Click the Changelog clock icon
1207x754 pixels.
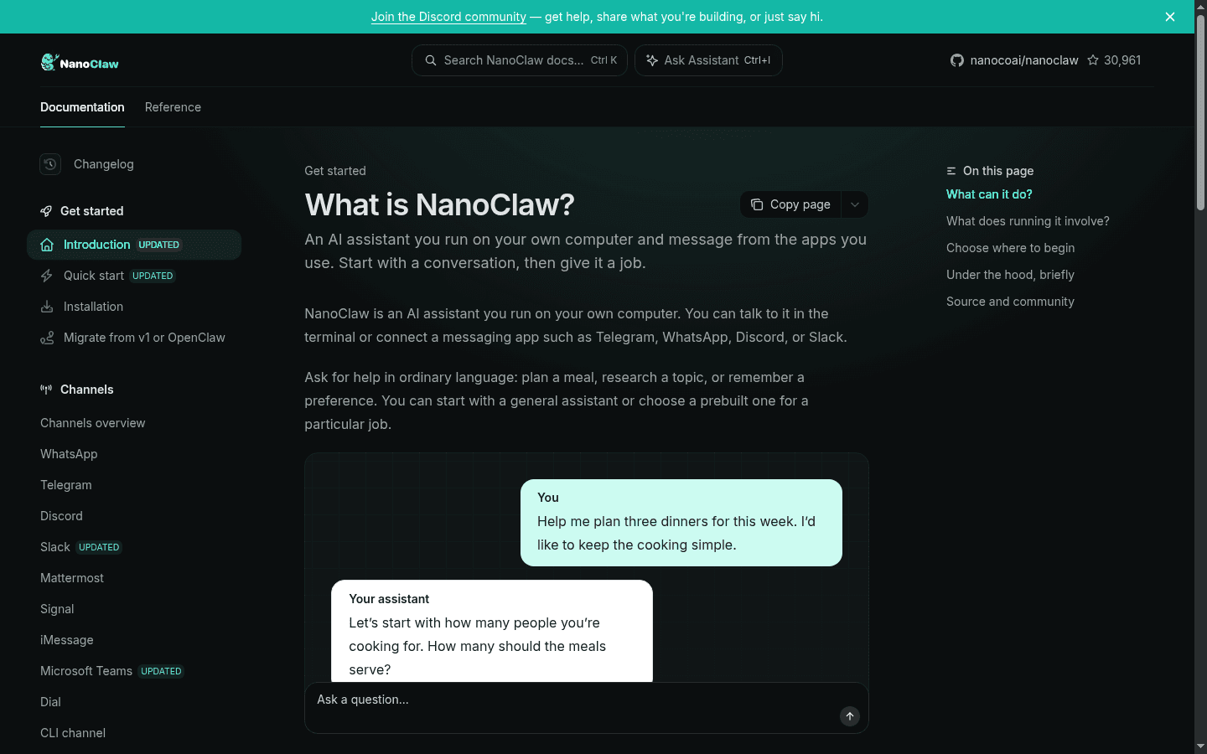(50, 164)
